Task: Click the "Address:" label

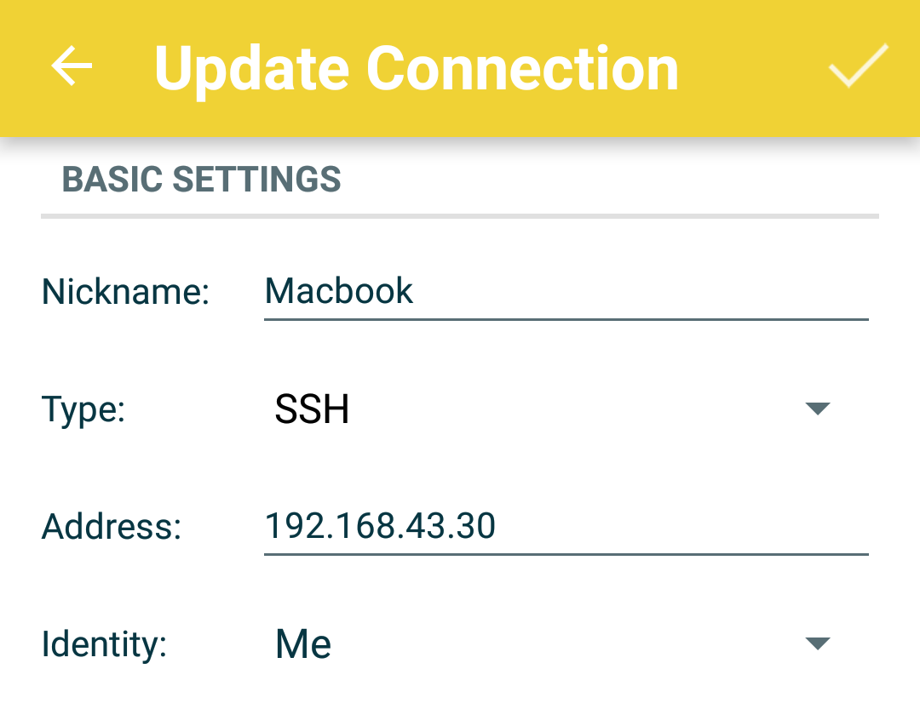Action: click(112, 528)
